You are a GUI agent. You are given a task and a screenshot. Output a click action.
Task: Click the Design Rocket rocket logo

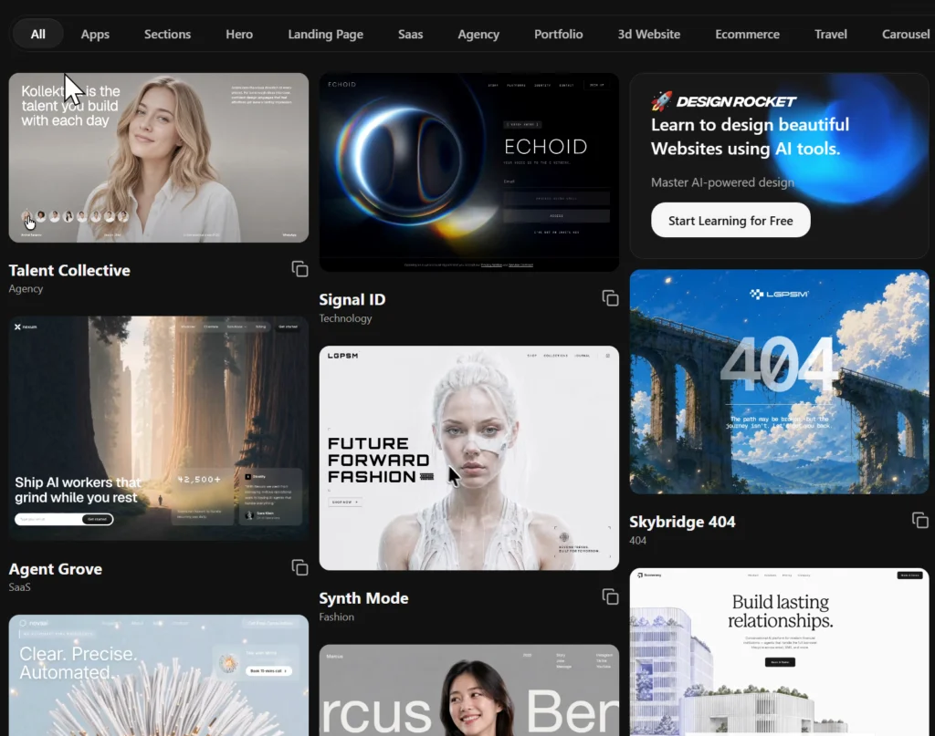coord(661,101)
